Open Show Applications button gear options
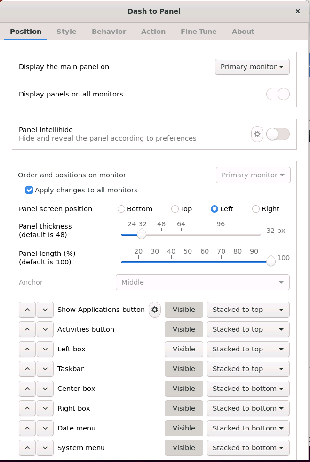Image resolution: width=310 pixels, height=462 pixels. [155, 310]
